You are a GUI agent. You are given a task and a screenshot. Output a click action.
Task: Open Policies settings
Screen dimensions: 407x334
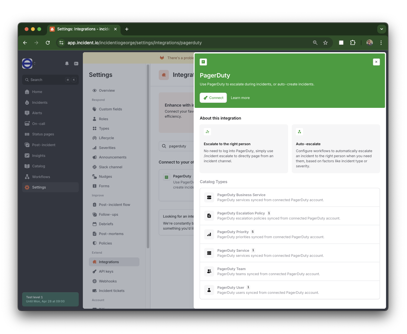point(114,243)
